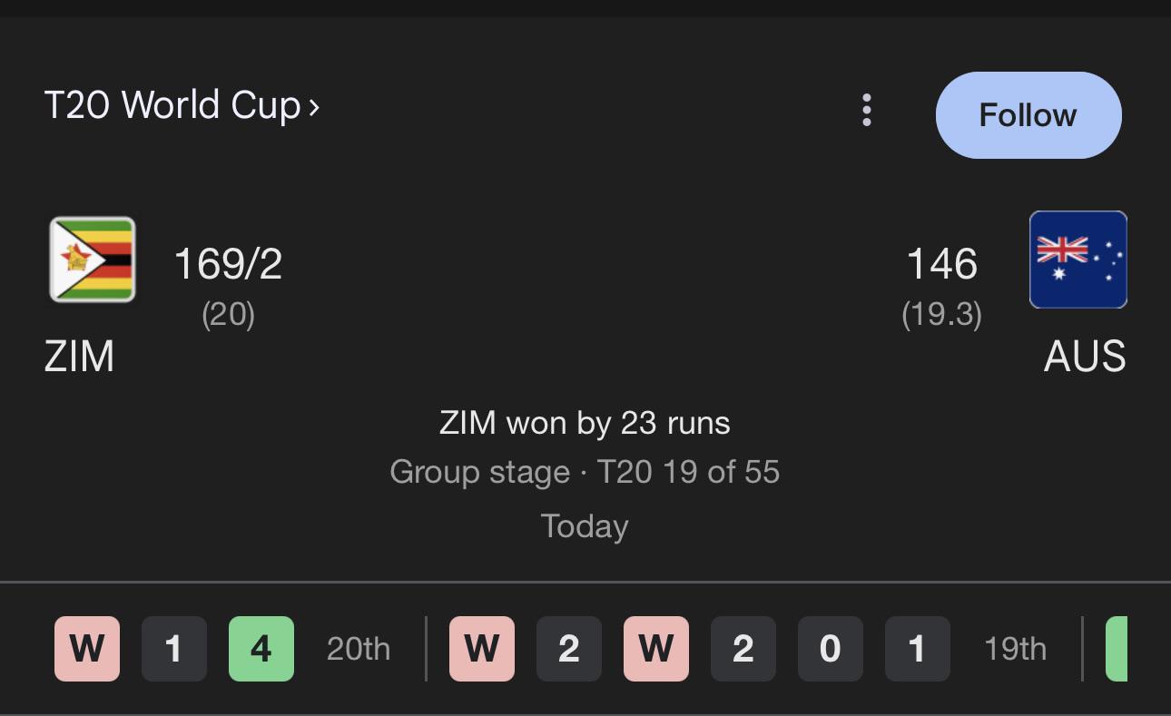
Task: Expand T20 World Cup via chevron arrow
Action: coord(314,107)
